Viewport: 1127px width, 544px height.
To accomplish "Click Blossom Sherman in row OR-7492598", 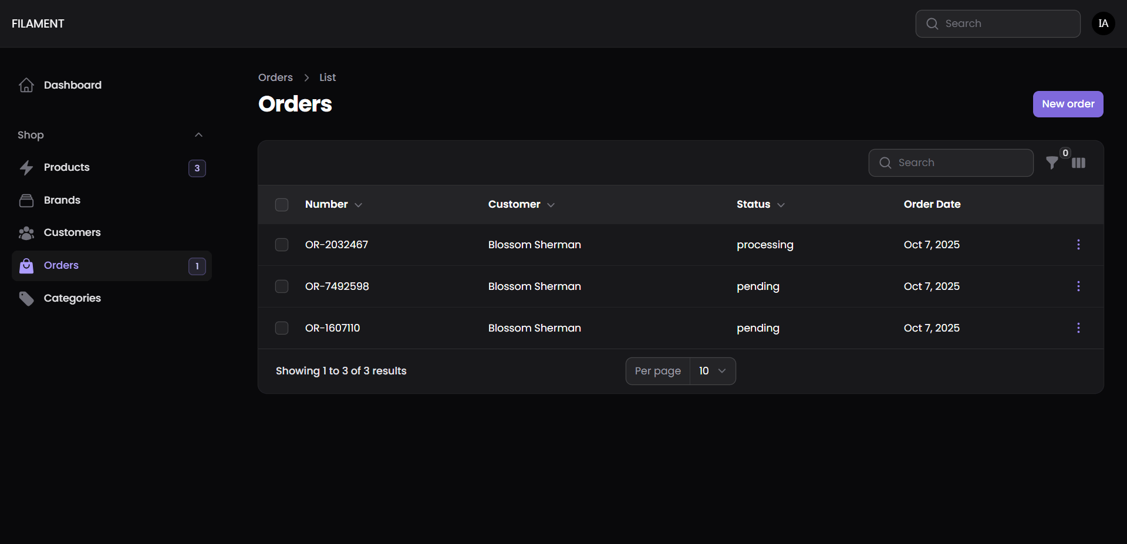I will coord(535,286).
